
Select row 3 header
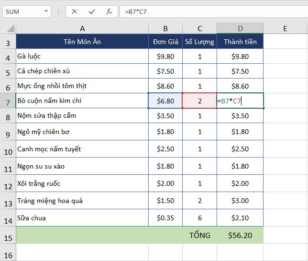click(8, 42)
